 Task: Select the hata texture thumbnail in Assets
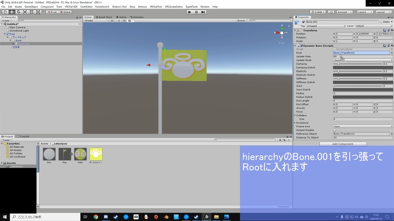tap(80, 154)
